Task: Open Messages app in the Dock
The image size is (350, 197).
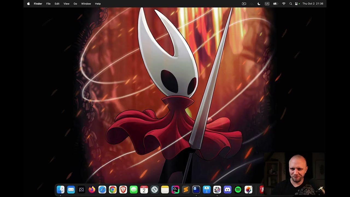Action: [133, 189]
